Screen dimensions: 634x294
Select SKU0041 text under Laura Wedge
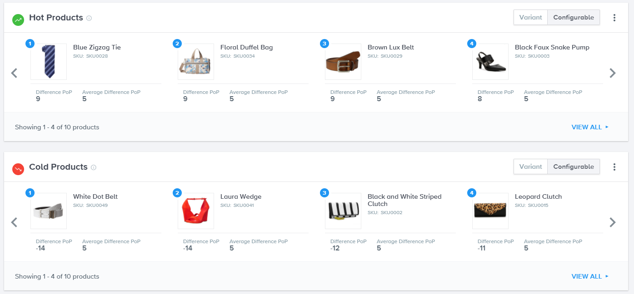point(244,206)
